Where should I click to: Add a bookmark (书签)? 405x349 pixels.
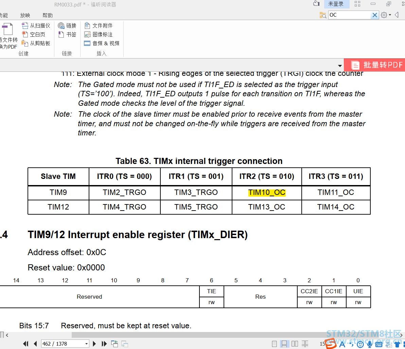67,34
